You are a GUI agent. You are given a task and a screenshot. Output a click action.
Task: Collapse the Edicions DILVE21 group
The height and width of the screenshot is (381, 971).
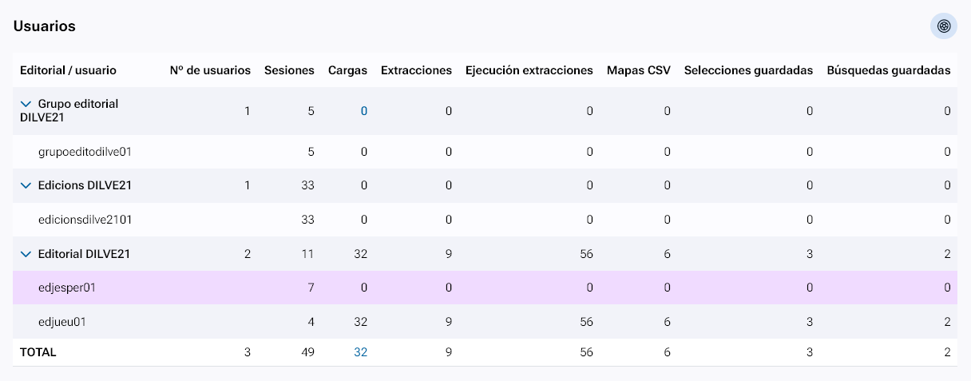[x=26, y=185]
